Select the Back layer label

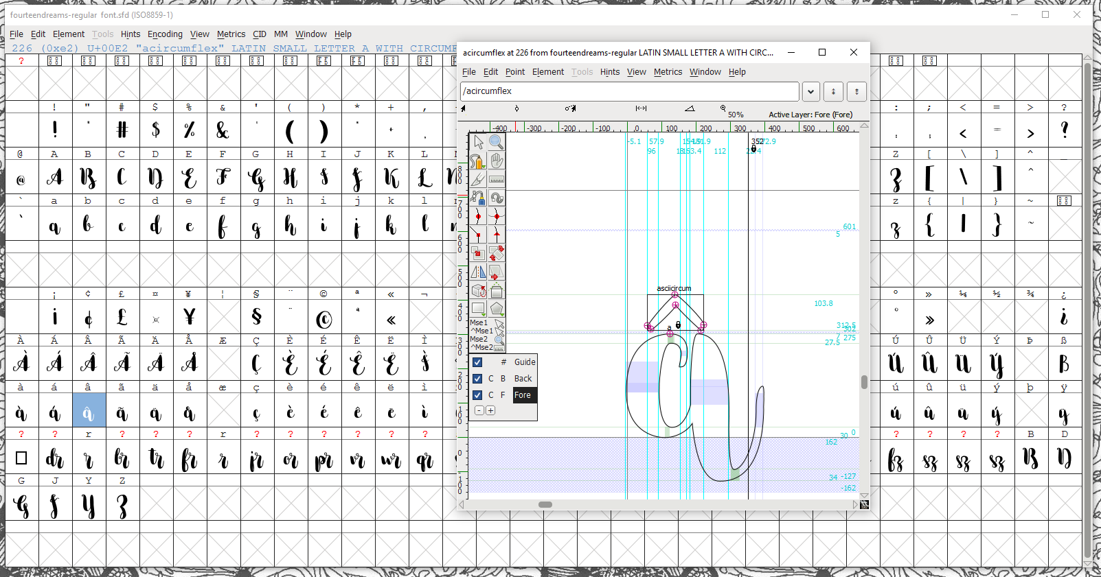pos(523,379)
